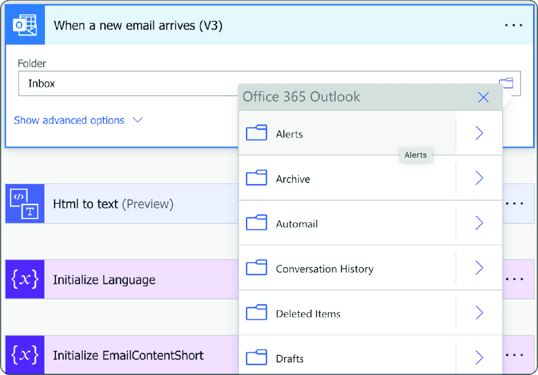This screenshot has width=538, height=375.
Task: Expand the Drafts folder subfolders
Action: click(x=480, y=358)
